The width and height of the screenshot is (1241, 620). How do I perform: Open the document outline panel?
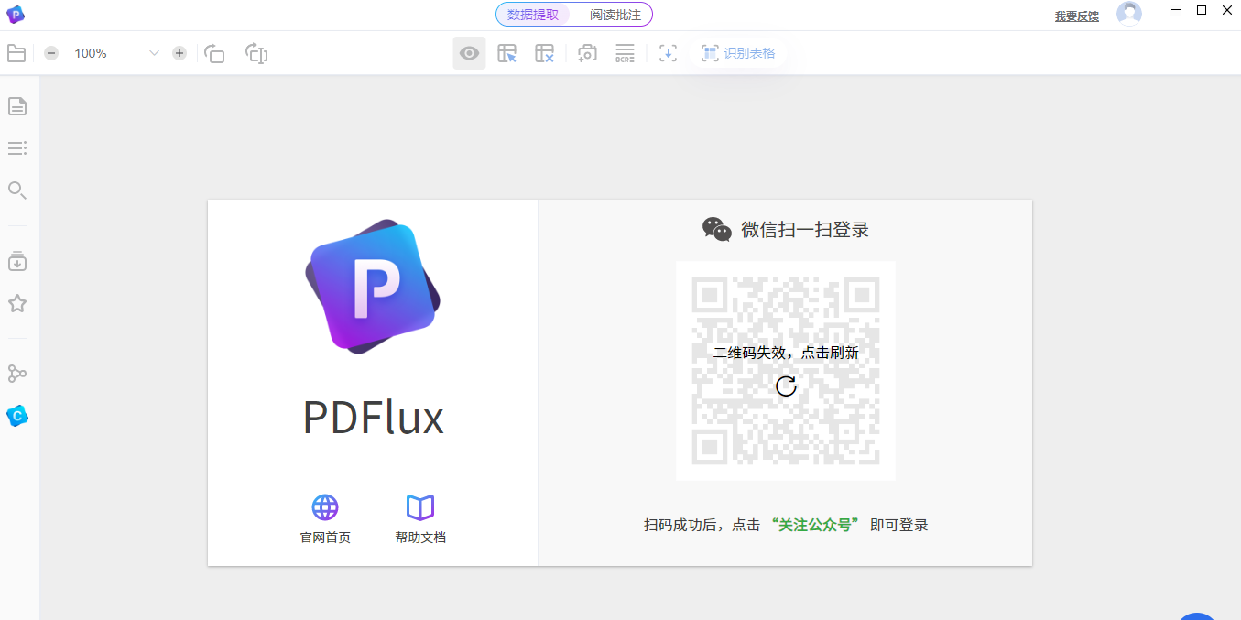click(16, 148)
